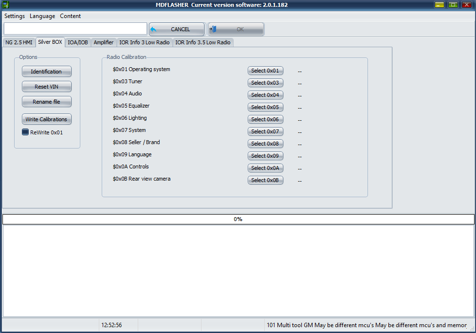Open the IOR Info 3.5 Low Radio tab
Screen dimensions: 476x333
point(203,42)
